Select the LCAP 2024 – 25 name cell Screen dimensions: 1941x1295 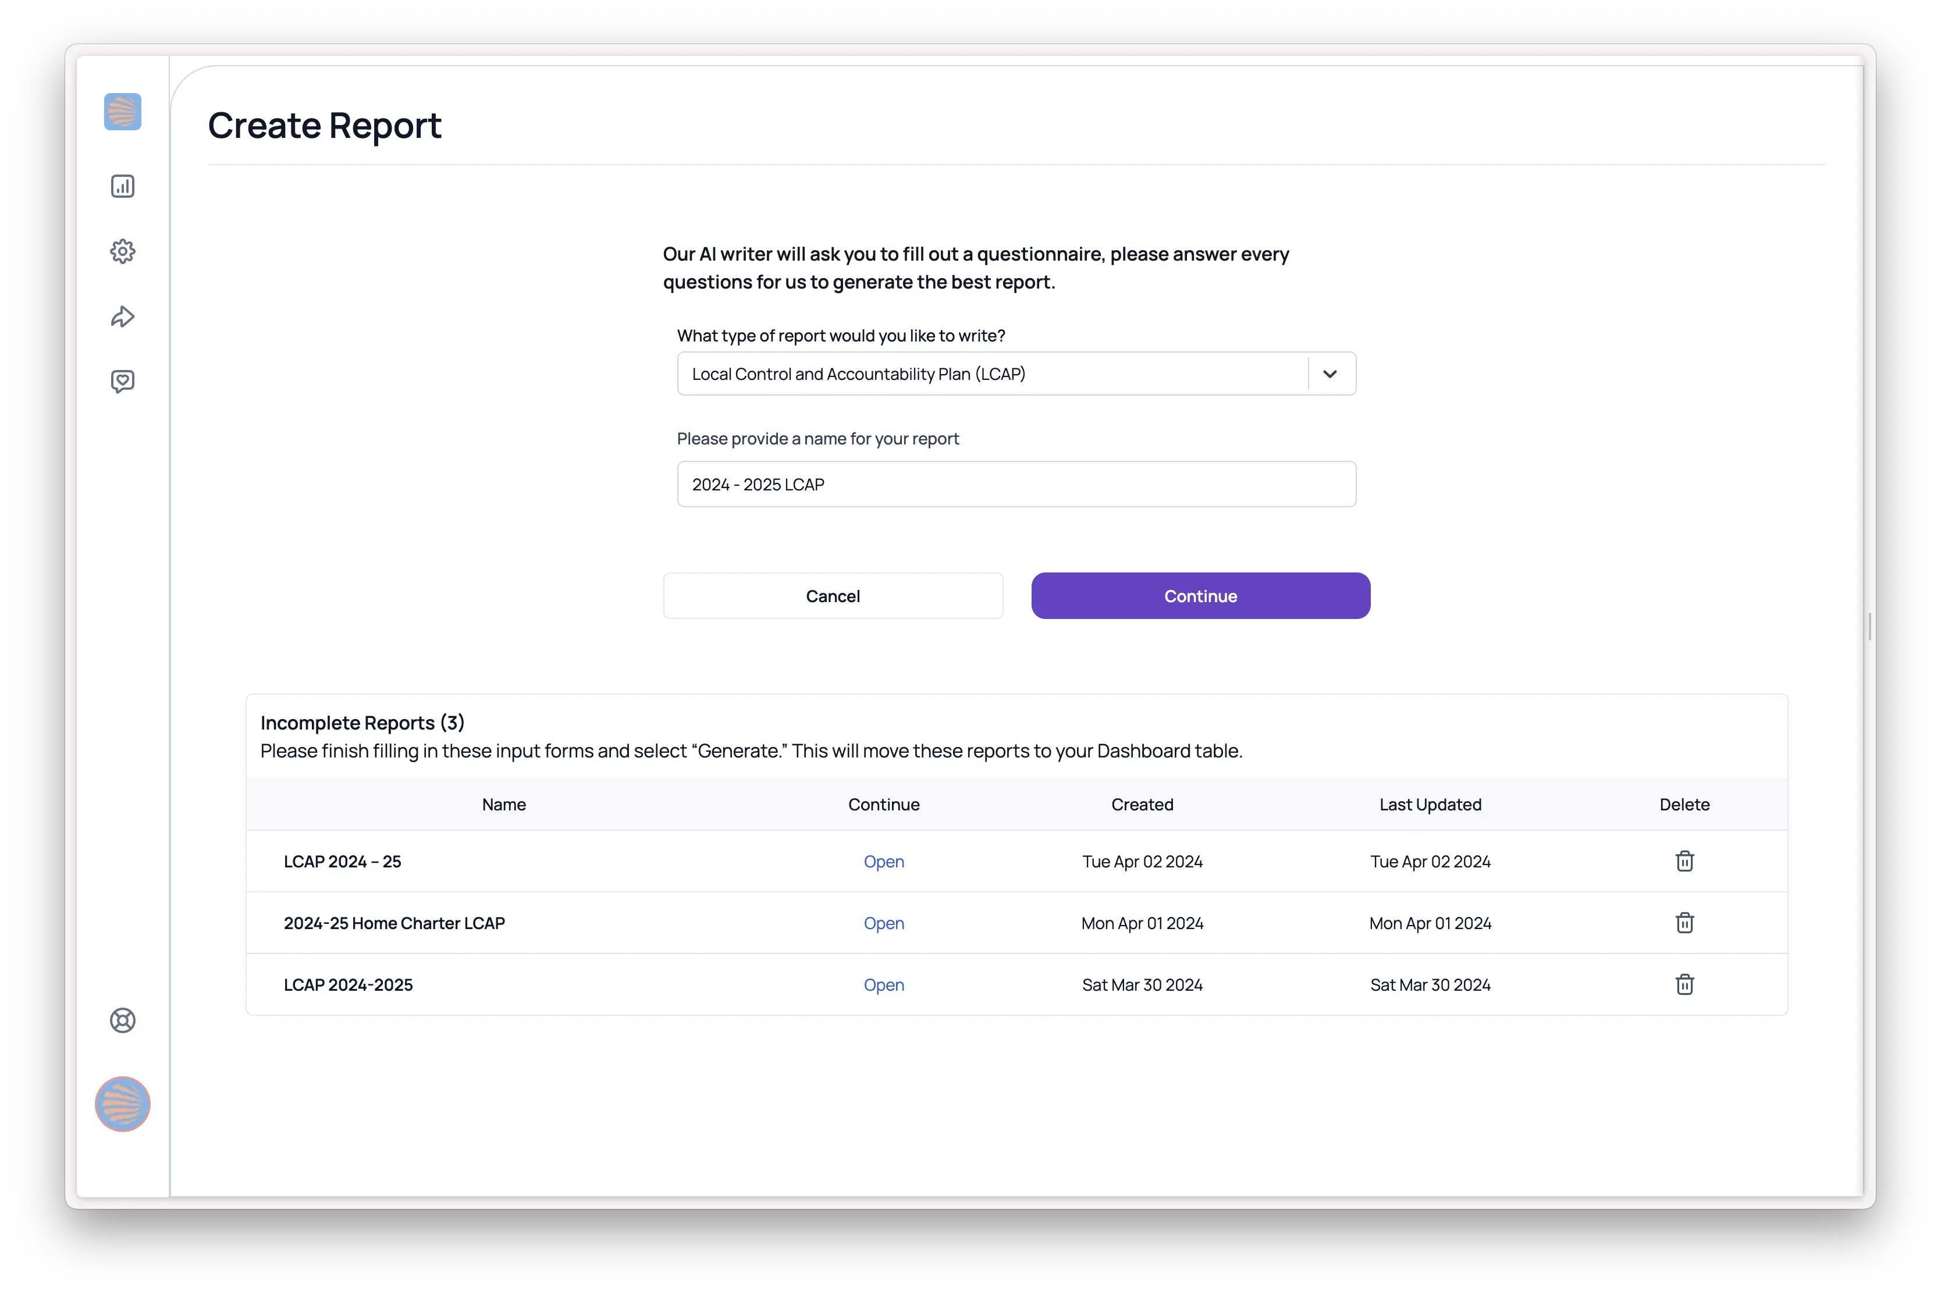click(343, 862)
